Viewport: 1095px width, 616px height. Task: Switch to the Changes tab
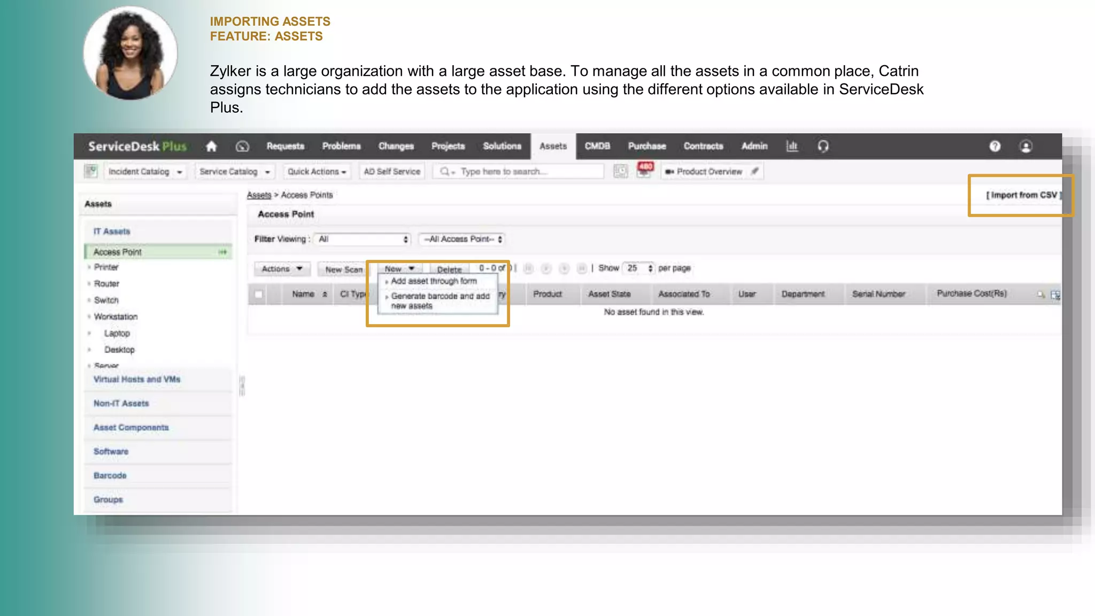point(396,146)
